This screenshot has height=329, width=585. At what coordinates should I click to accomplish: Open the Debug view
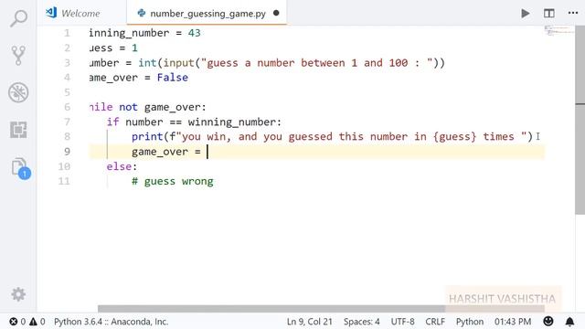[18, 92]
